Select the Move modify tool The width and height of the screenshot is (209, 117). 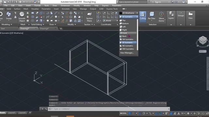[x=71, y=13]
